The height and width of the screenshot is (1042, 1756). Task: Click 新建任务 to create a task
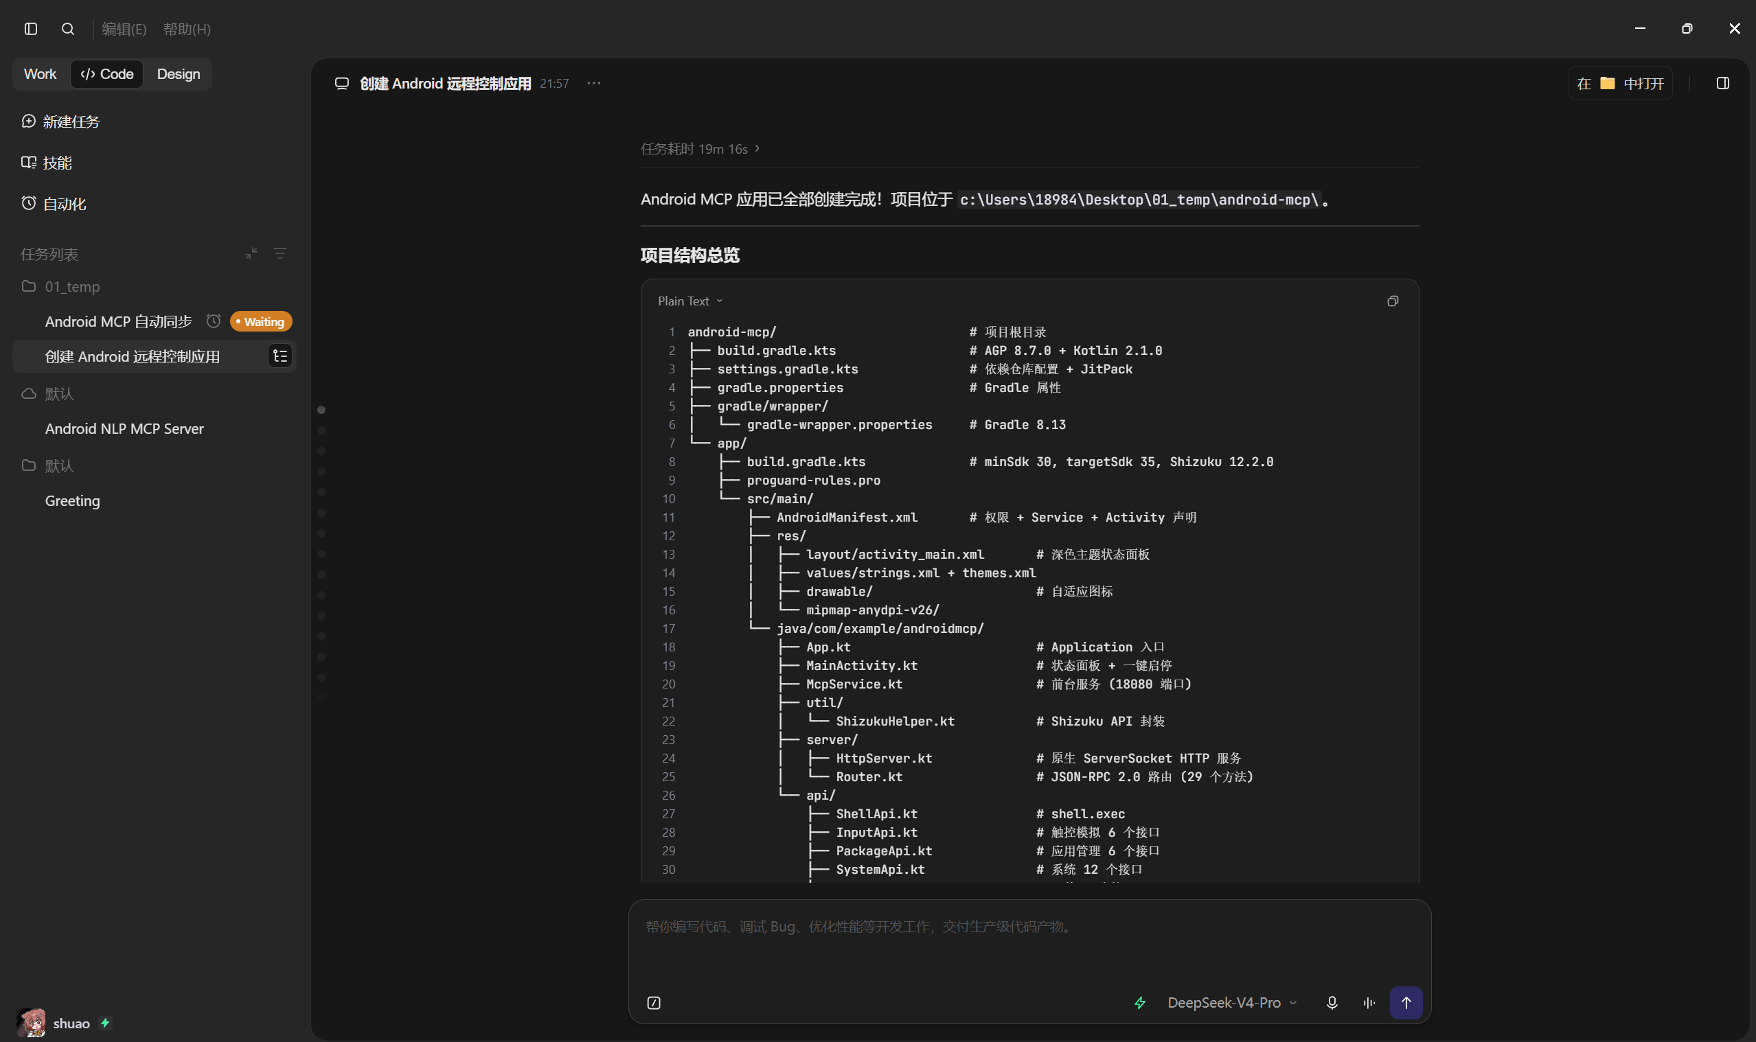click(60, 121)
